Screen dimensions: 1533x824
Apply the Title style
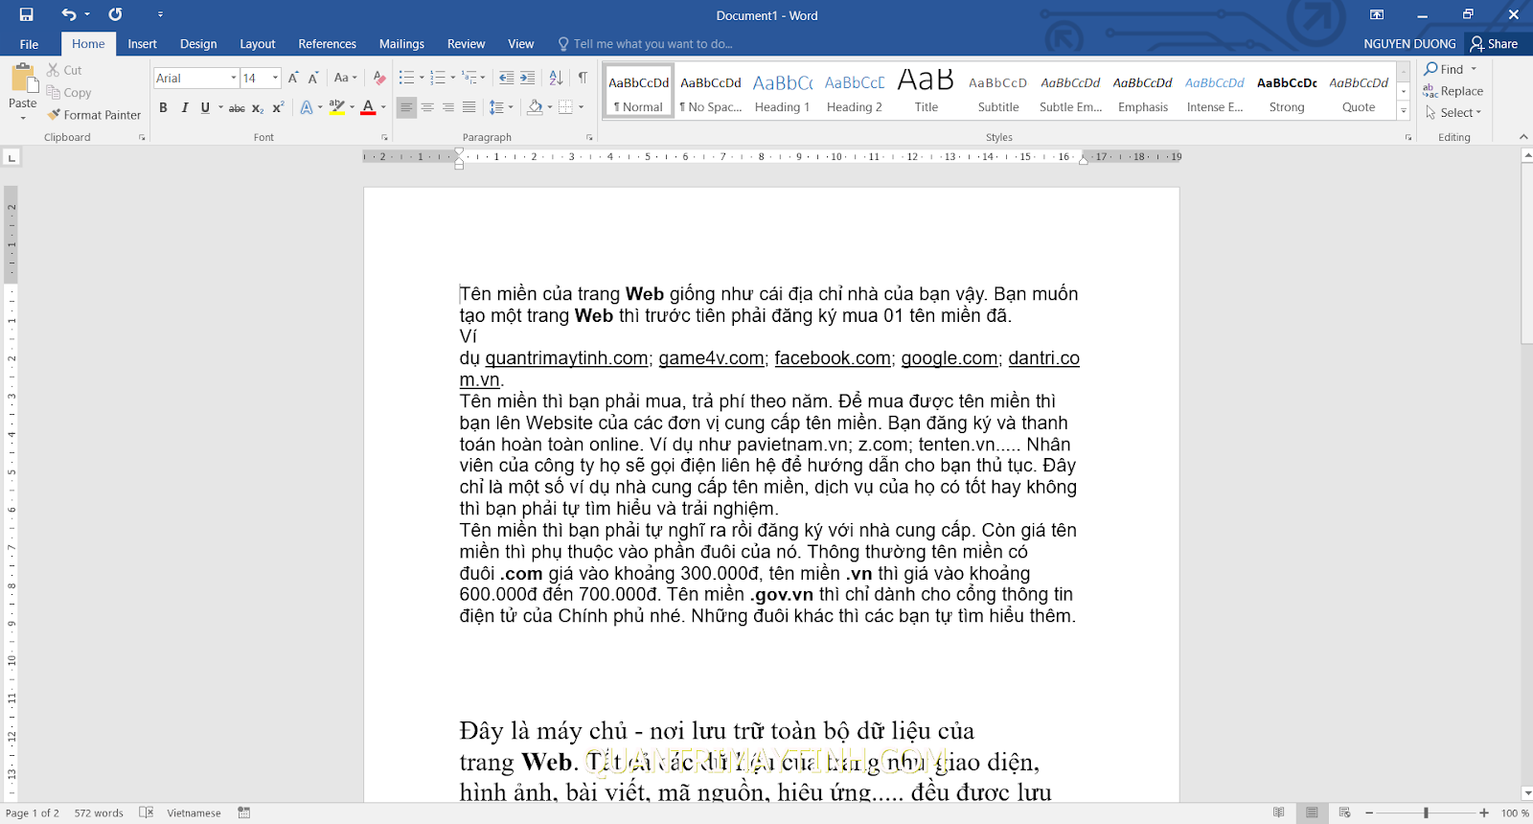coord(926,92)
